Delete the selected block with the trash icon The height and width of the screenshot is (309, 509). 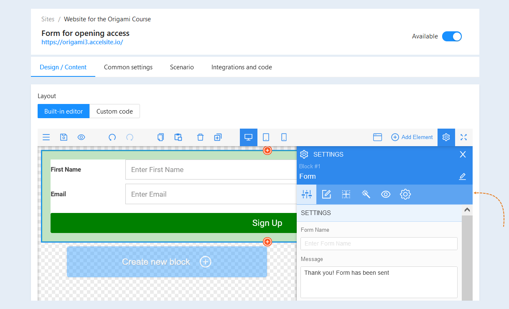(200, 137)
